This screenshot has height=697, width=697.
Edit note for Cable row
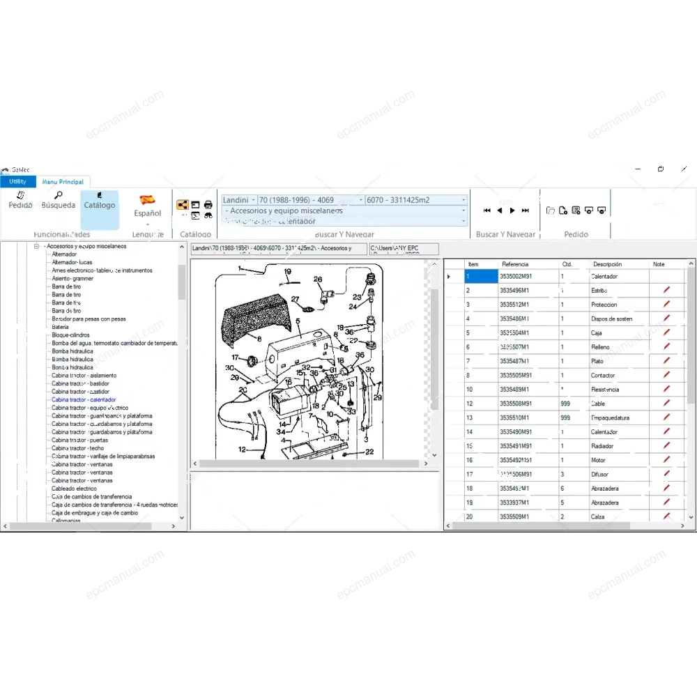coord(666,403)
